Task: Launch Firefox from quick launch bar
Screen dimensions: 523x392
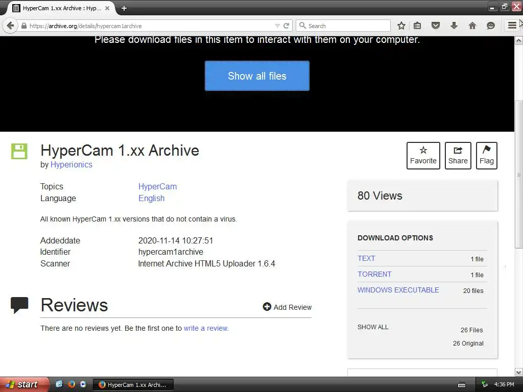Action: 72,384
